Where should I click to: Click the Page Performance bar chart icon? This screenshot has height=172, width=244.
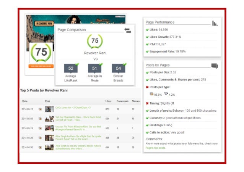click(215, 23)
